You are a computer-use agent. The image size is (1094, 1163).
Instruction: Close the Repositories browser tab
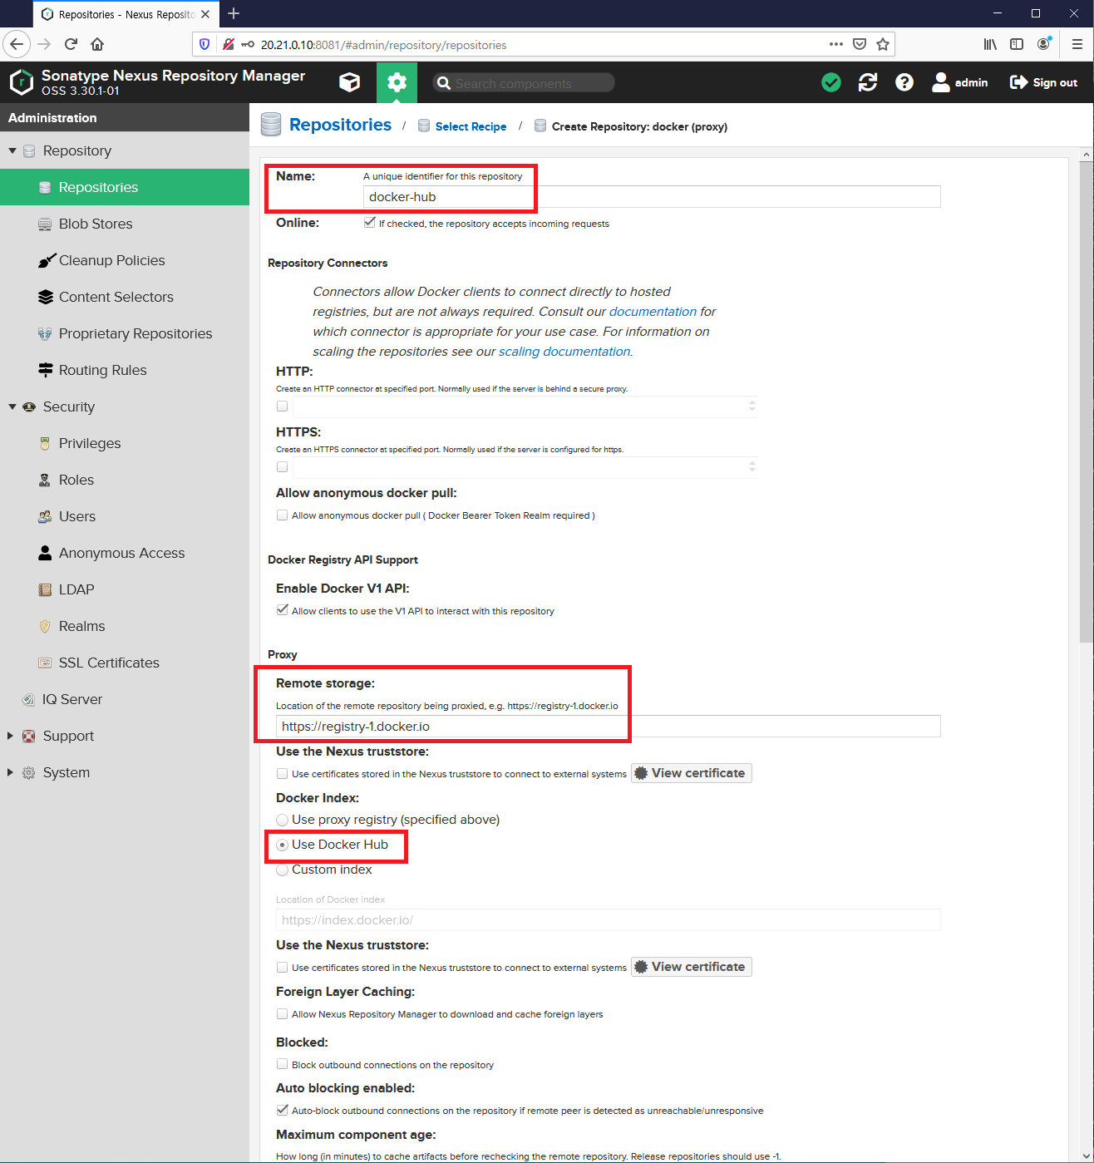point(205,14)
